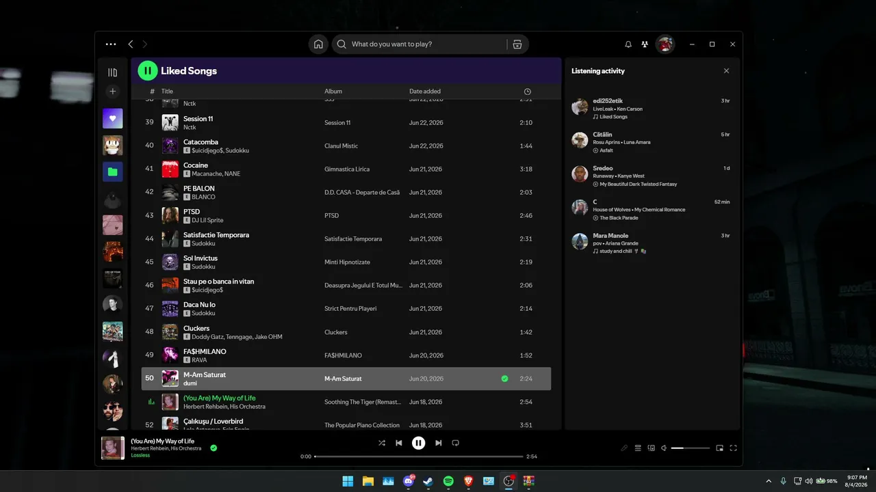Screen dimensions: 876x492
Task: Open Cătălin's Asfalt album link
Action: point(606,150)
